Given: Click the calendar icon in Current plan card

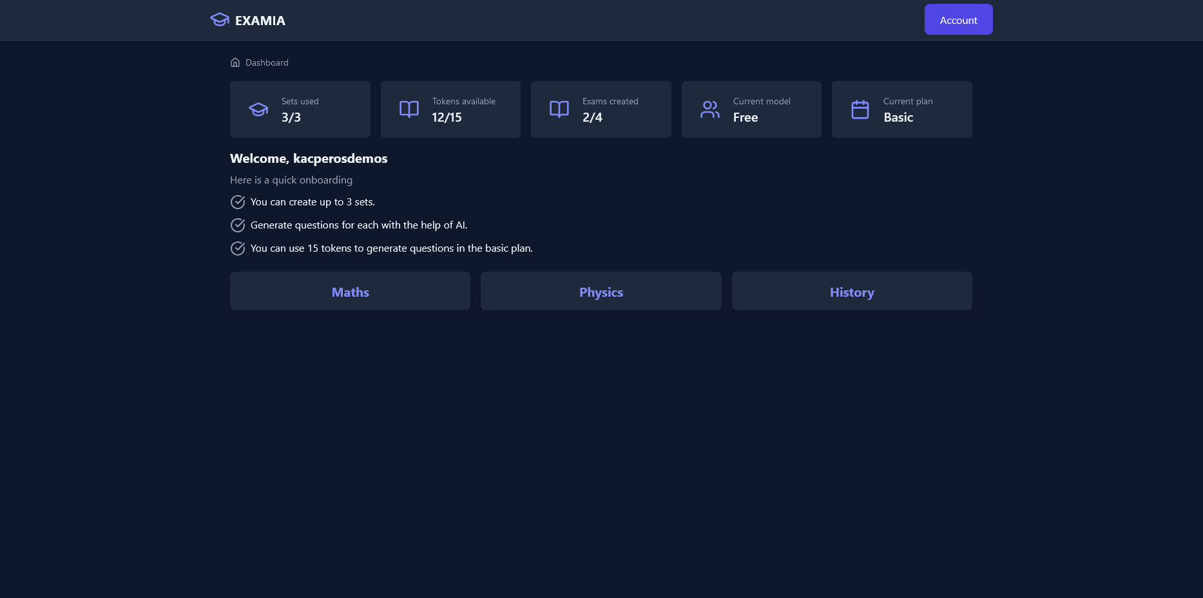Looking at the screenshot, I should (860, 109).
